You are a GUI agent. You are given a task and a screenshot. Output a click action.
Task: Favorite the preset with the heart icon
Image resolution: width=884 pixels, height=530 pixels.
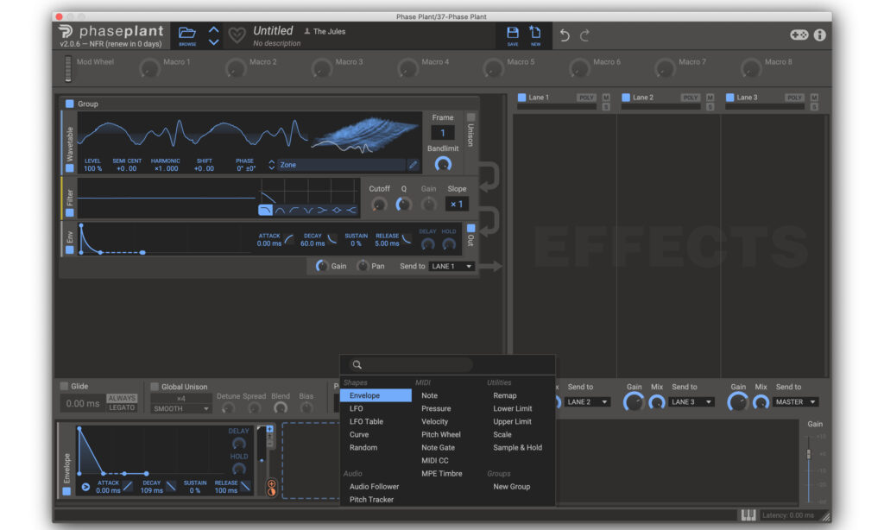click(x=237, y=35)
